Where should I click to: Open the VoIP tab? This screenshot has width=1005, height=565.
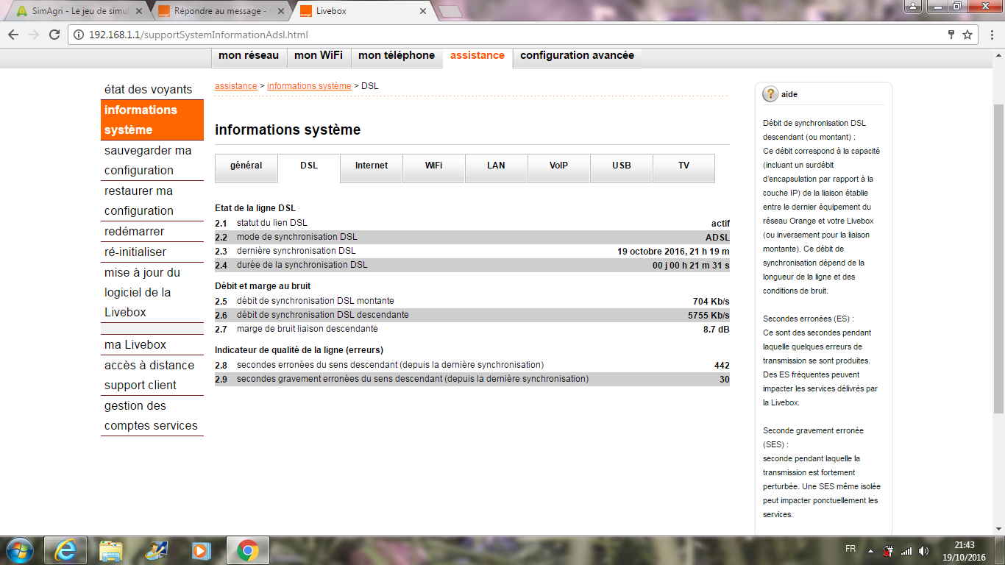tap(558, 166)
